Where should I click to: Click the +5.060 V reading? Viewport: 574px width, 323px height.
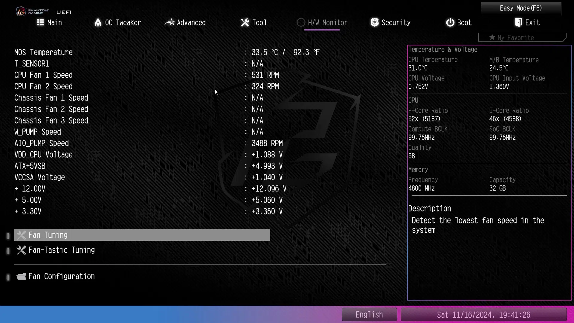267,200
